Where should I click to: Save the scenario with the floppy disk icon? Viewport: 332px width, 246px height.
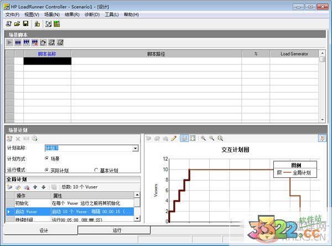coord(25,24)
